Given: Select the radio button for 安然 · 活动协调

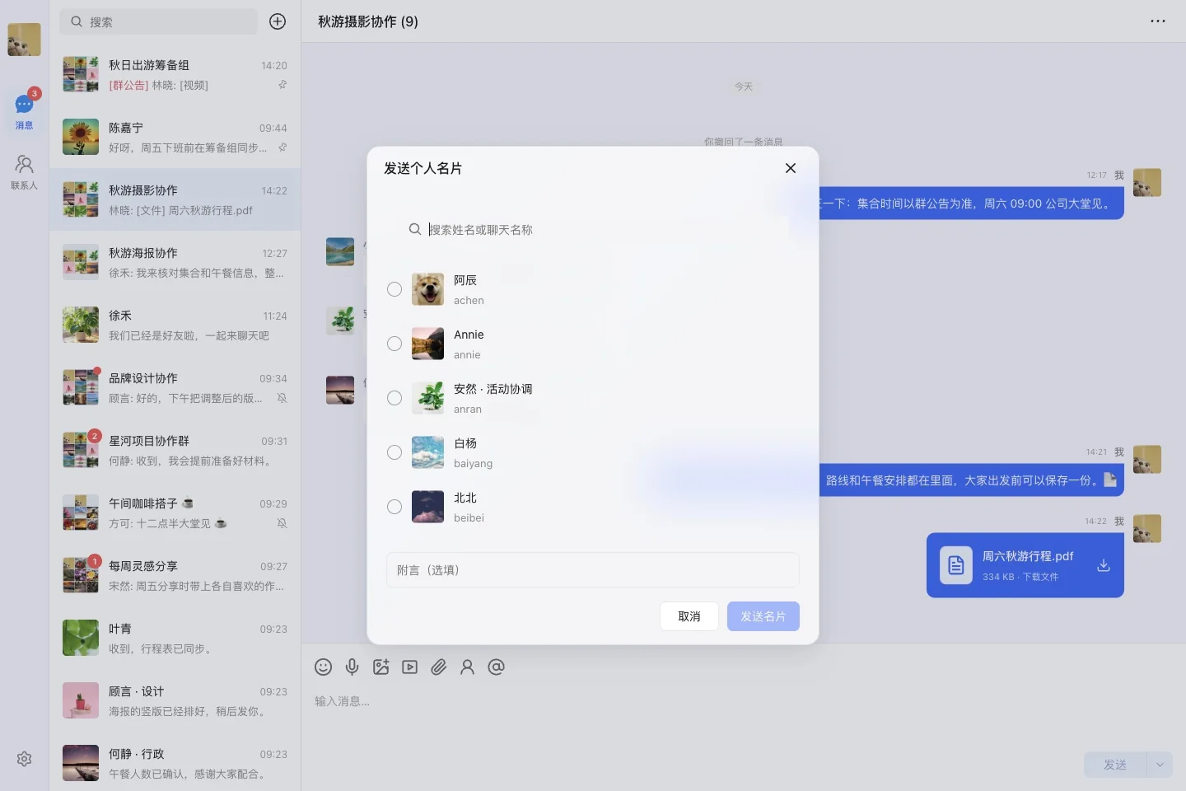Looking at the screenshot, I should click(x=395, y=398).
